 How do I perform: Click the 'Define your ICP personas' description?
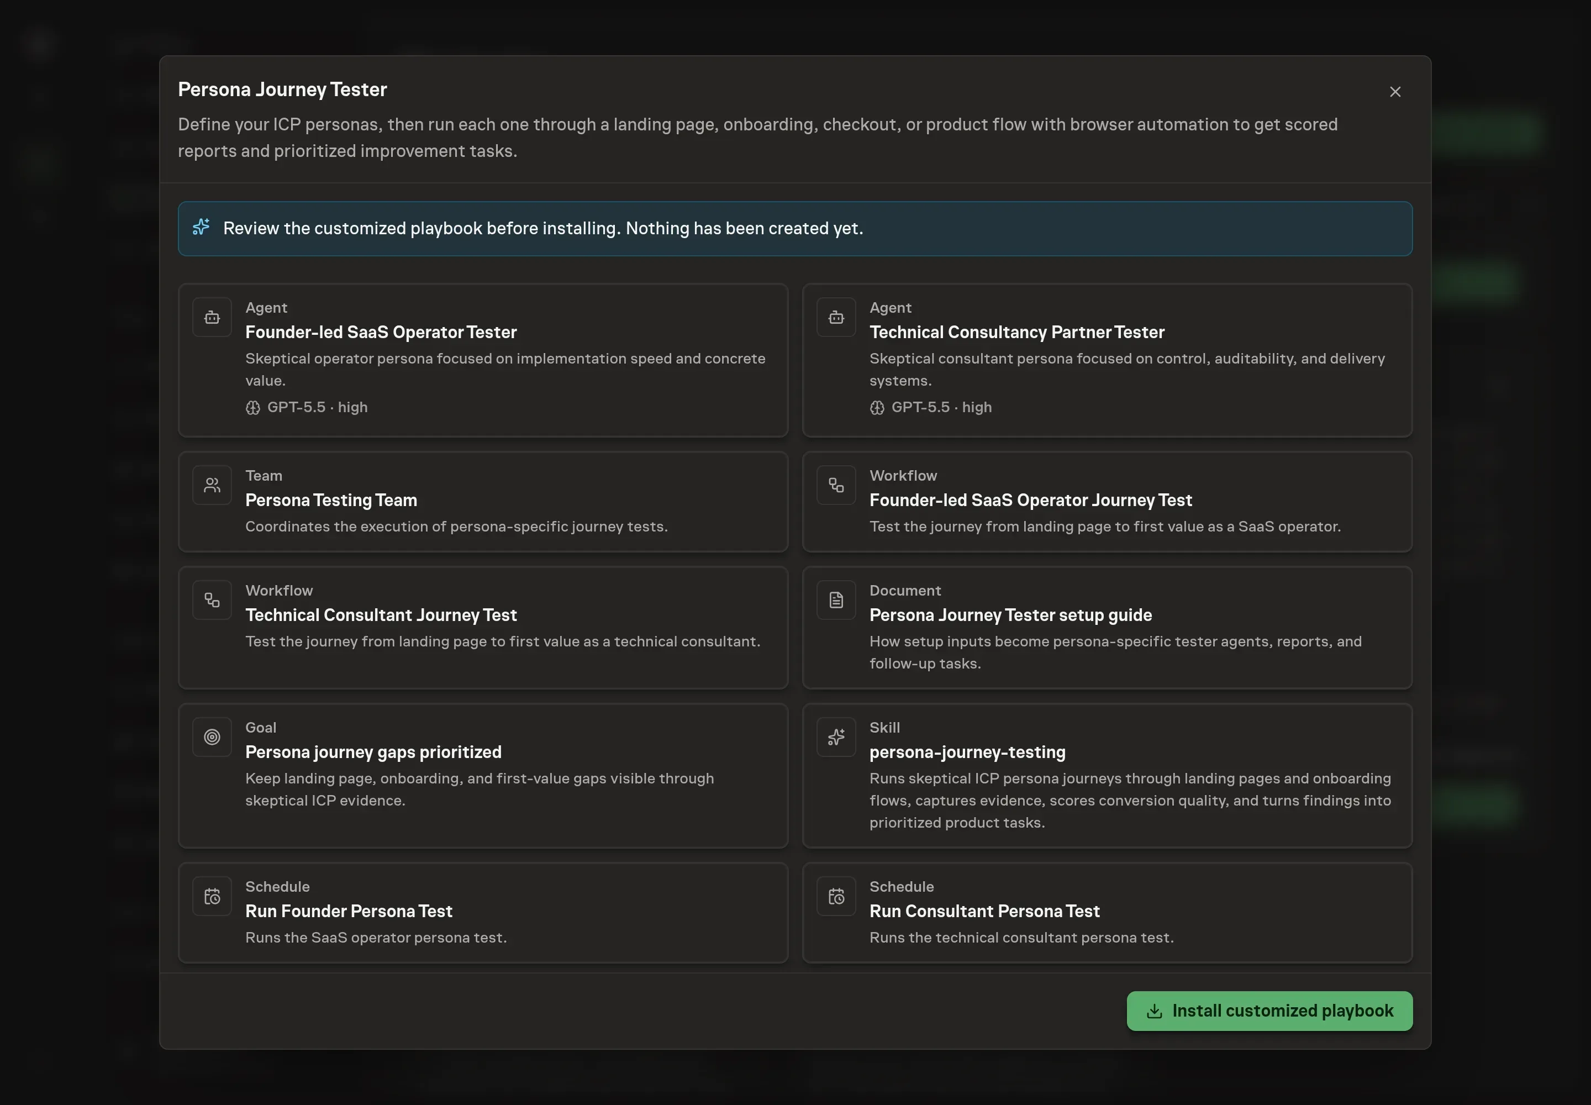(757, 138)
